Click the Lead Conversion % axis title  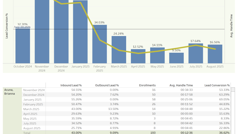click(x=7, y=26)
